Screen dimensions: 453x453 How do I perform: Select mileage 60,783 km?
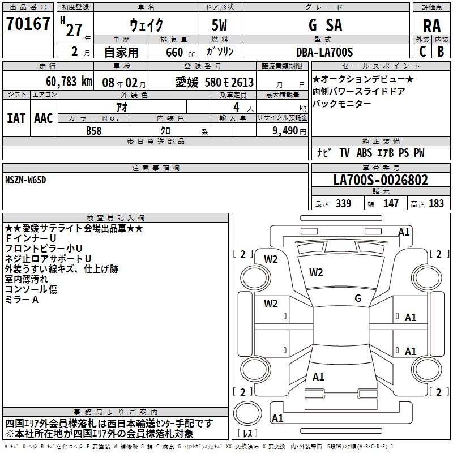coord(69,82)
